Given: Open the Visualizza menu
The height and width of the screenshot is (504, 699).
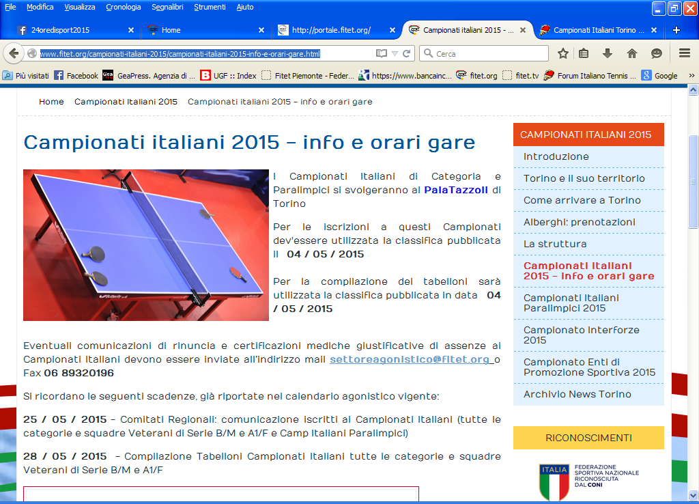Looking at the screenshot, I should click(x=80, y=7).
